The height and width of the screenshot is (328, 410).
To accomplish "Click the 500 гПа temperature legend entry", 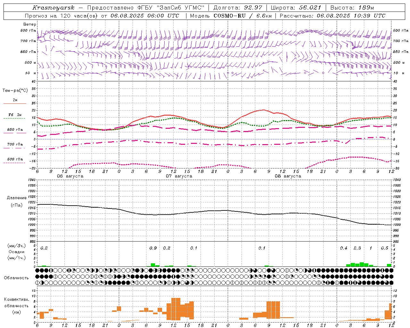I will coord(15,159).
